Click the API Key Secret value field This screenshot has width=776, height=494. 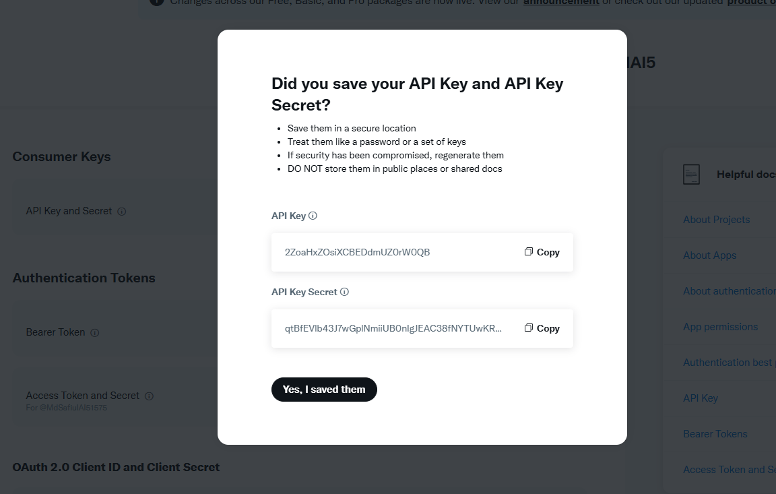click(393, 329)
